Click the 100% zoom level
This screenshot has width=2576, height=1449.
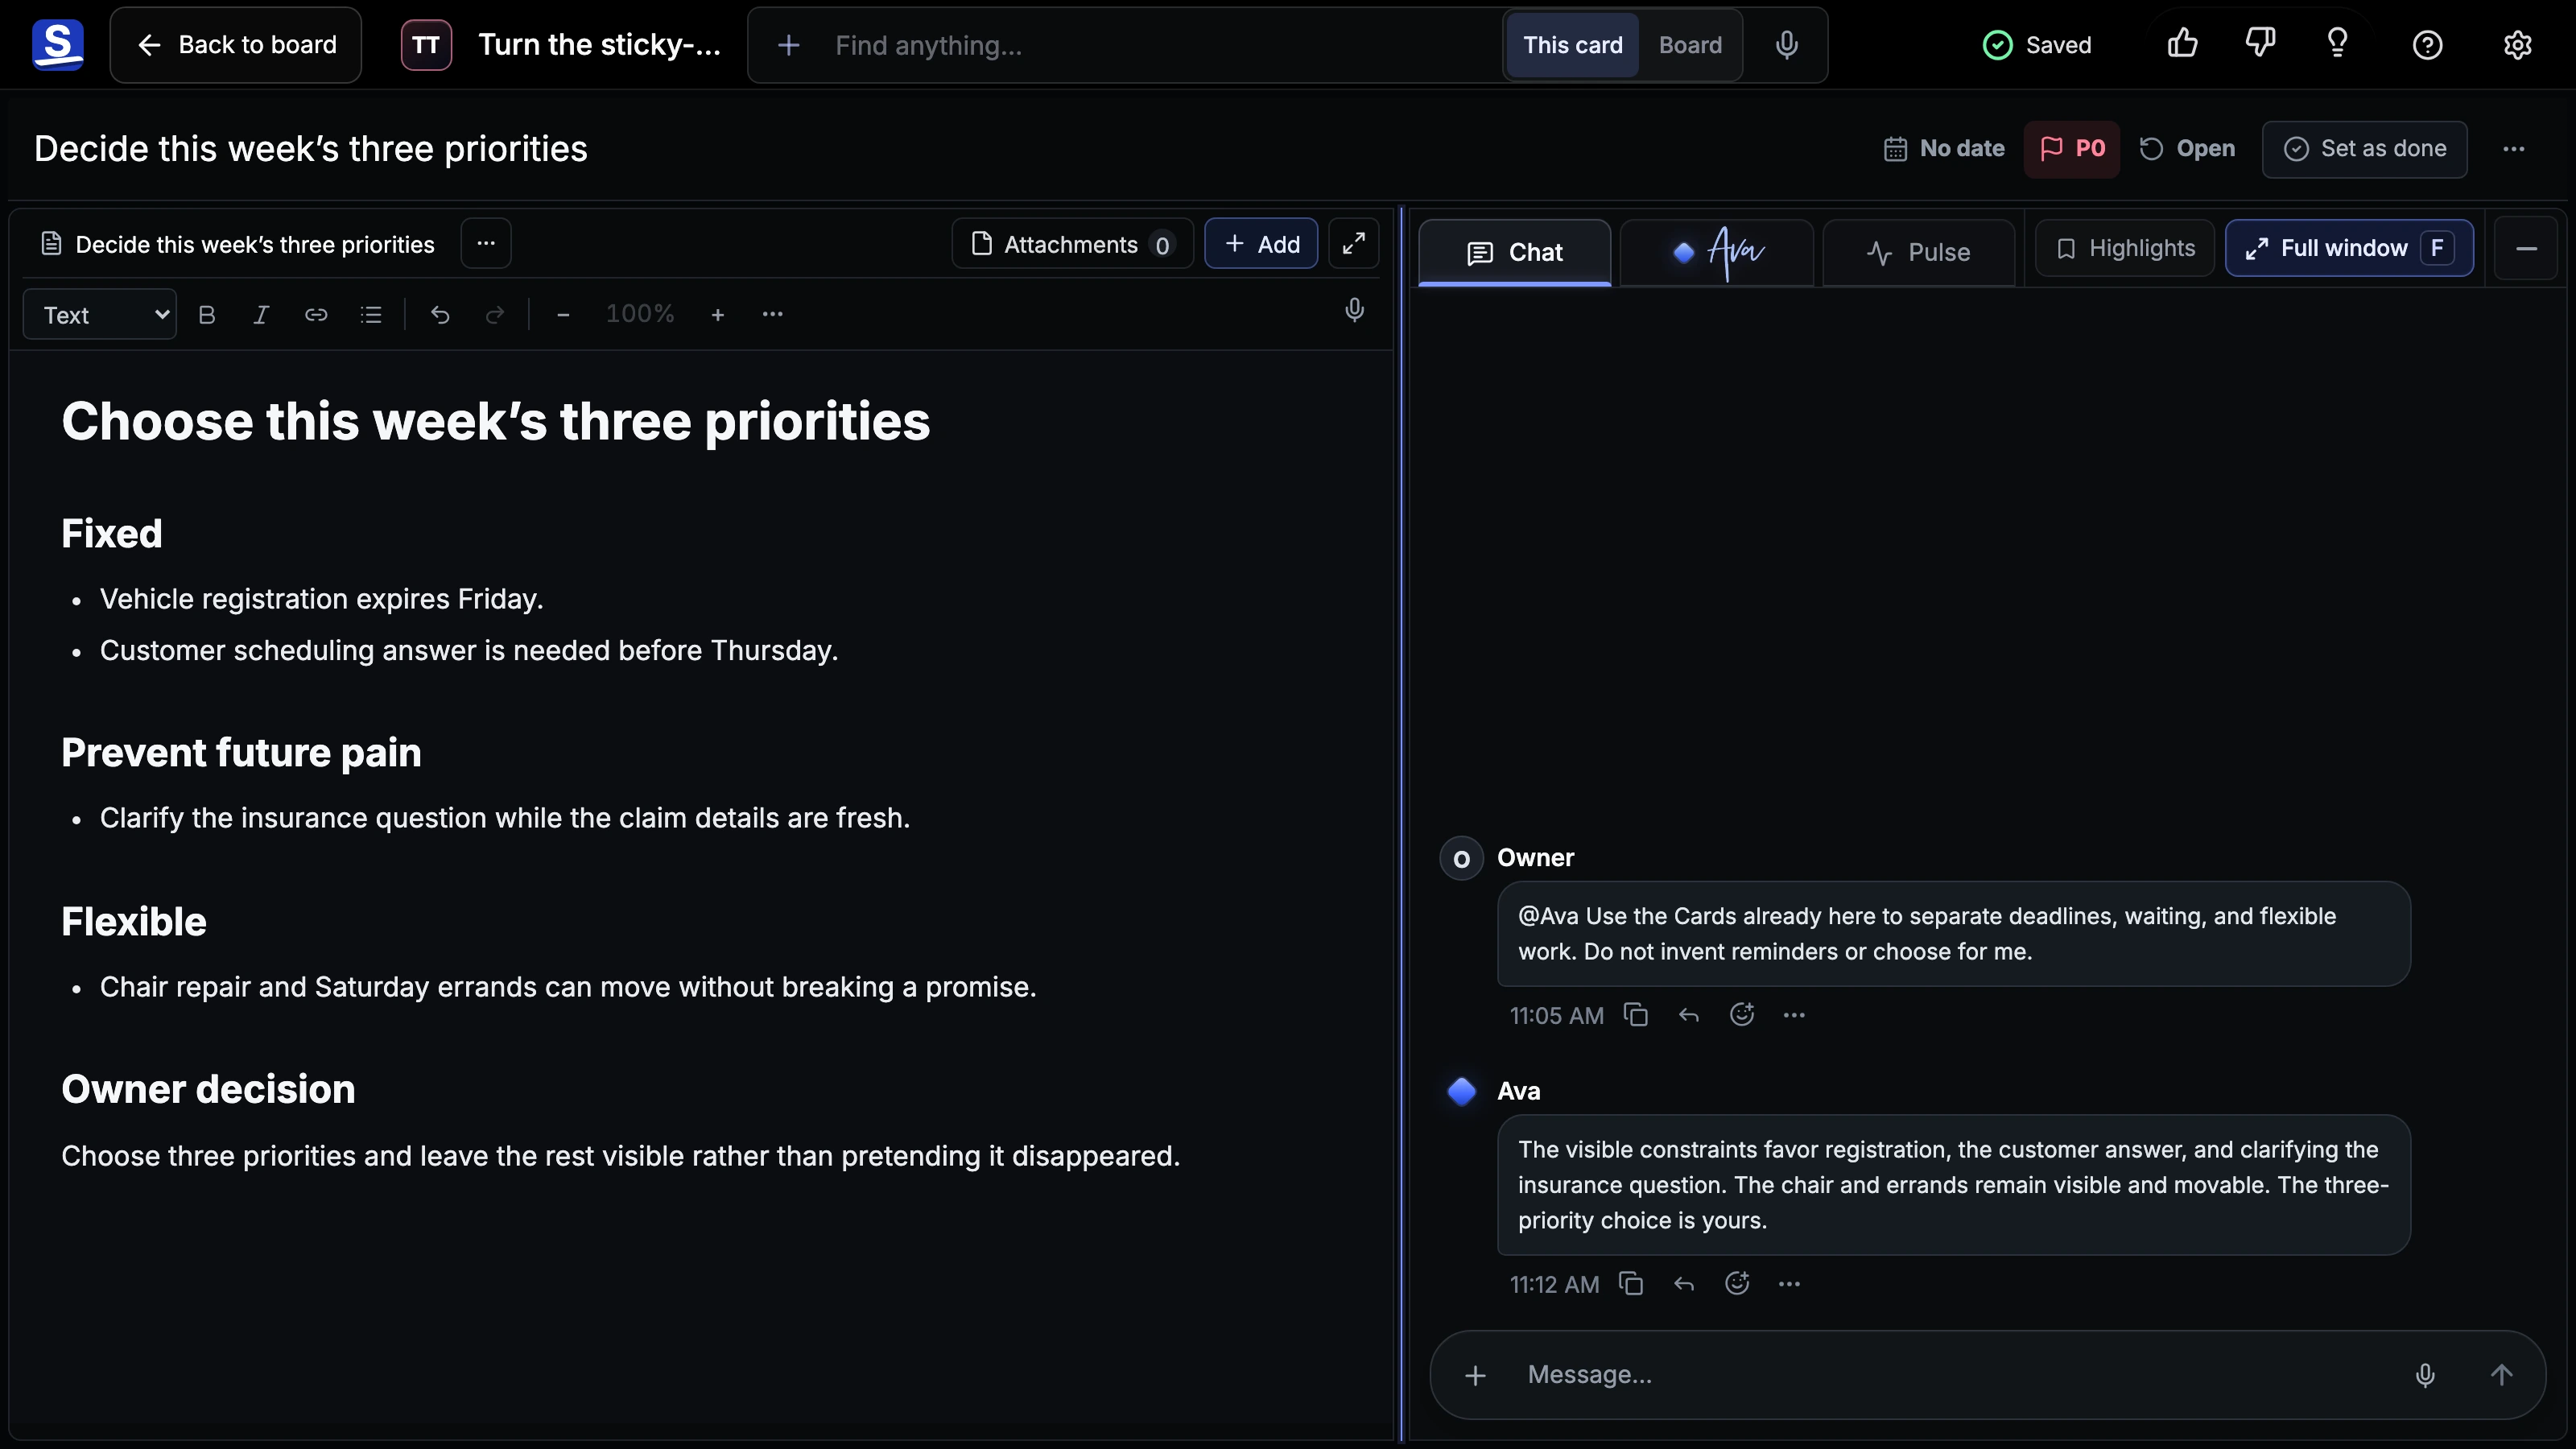(x=640, y=314)
